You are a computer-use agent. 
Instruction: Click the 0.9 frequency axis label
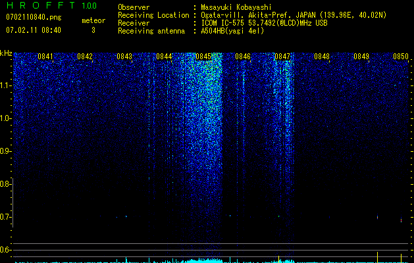coord(5,151)
